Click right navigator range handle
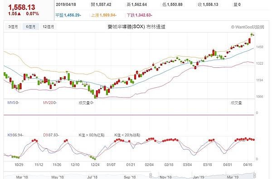This screenshot has width=272, height=179. (x=254, y=175)
